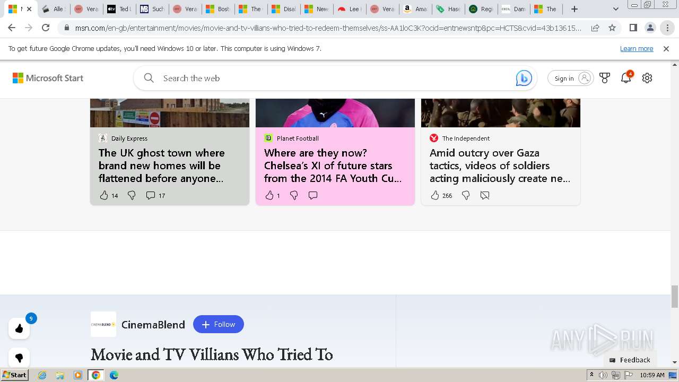Switch to the 'Bost' tab
Viewport: 679px width, 382px height.
coord(218,9)
